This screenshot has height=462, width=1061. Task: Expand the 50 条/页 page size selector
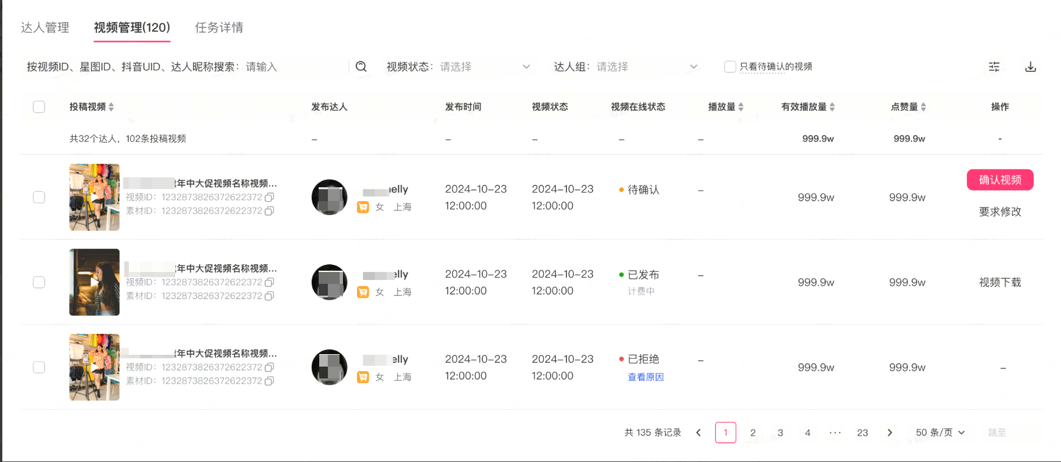click(x=940, y=432)
